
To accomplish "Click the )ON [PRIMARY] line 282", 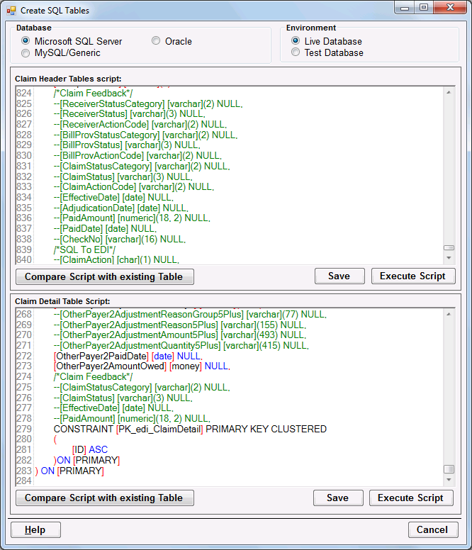I will (86, 460).
